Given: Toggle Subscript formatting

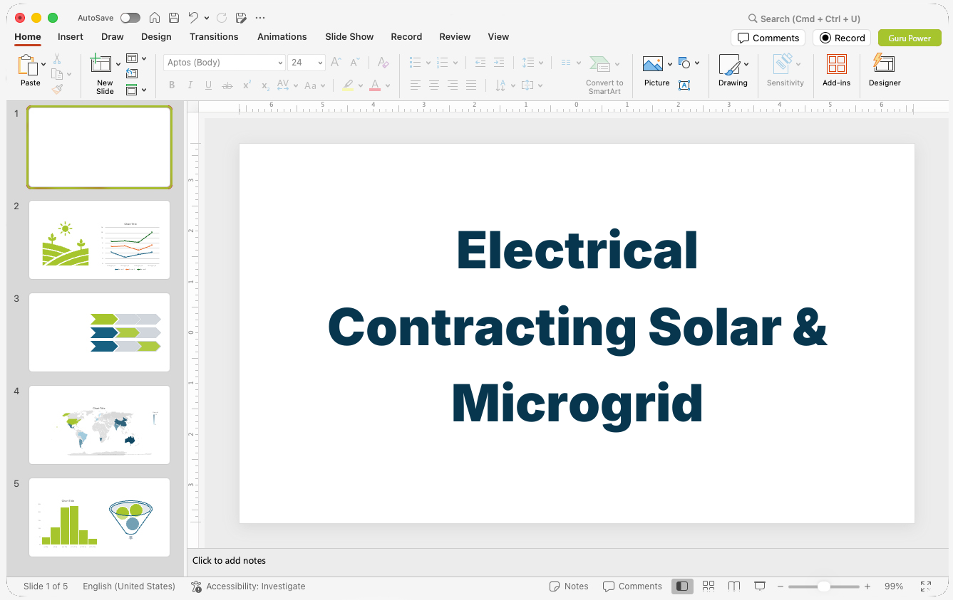Looking at the screenshot, I should [x=265, y=85].
